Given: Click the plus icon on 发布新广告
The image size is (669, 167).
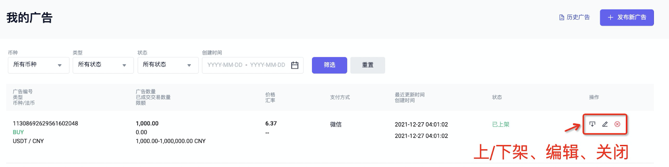Looking at the screenshot, I should pyautogui.click(x=610, y=18).
